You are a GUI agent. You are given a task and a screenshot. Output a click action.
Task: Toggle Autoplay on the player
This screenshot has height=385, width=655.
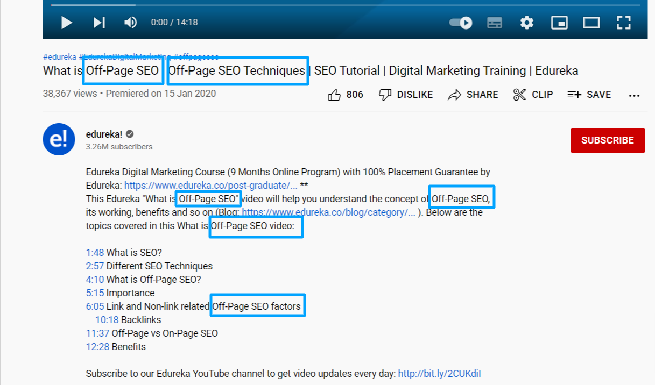(x=460, y=23)
